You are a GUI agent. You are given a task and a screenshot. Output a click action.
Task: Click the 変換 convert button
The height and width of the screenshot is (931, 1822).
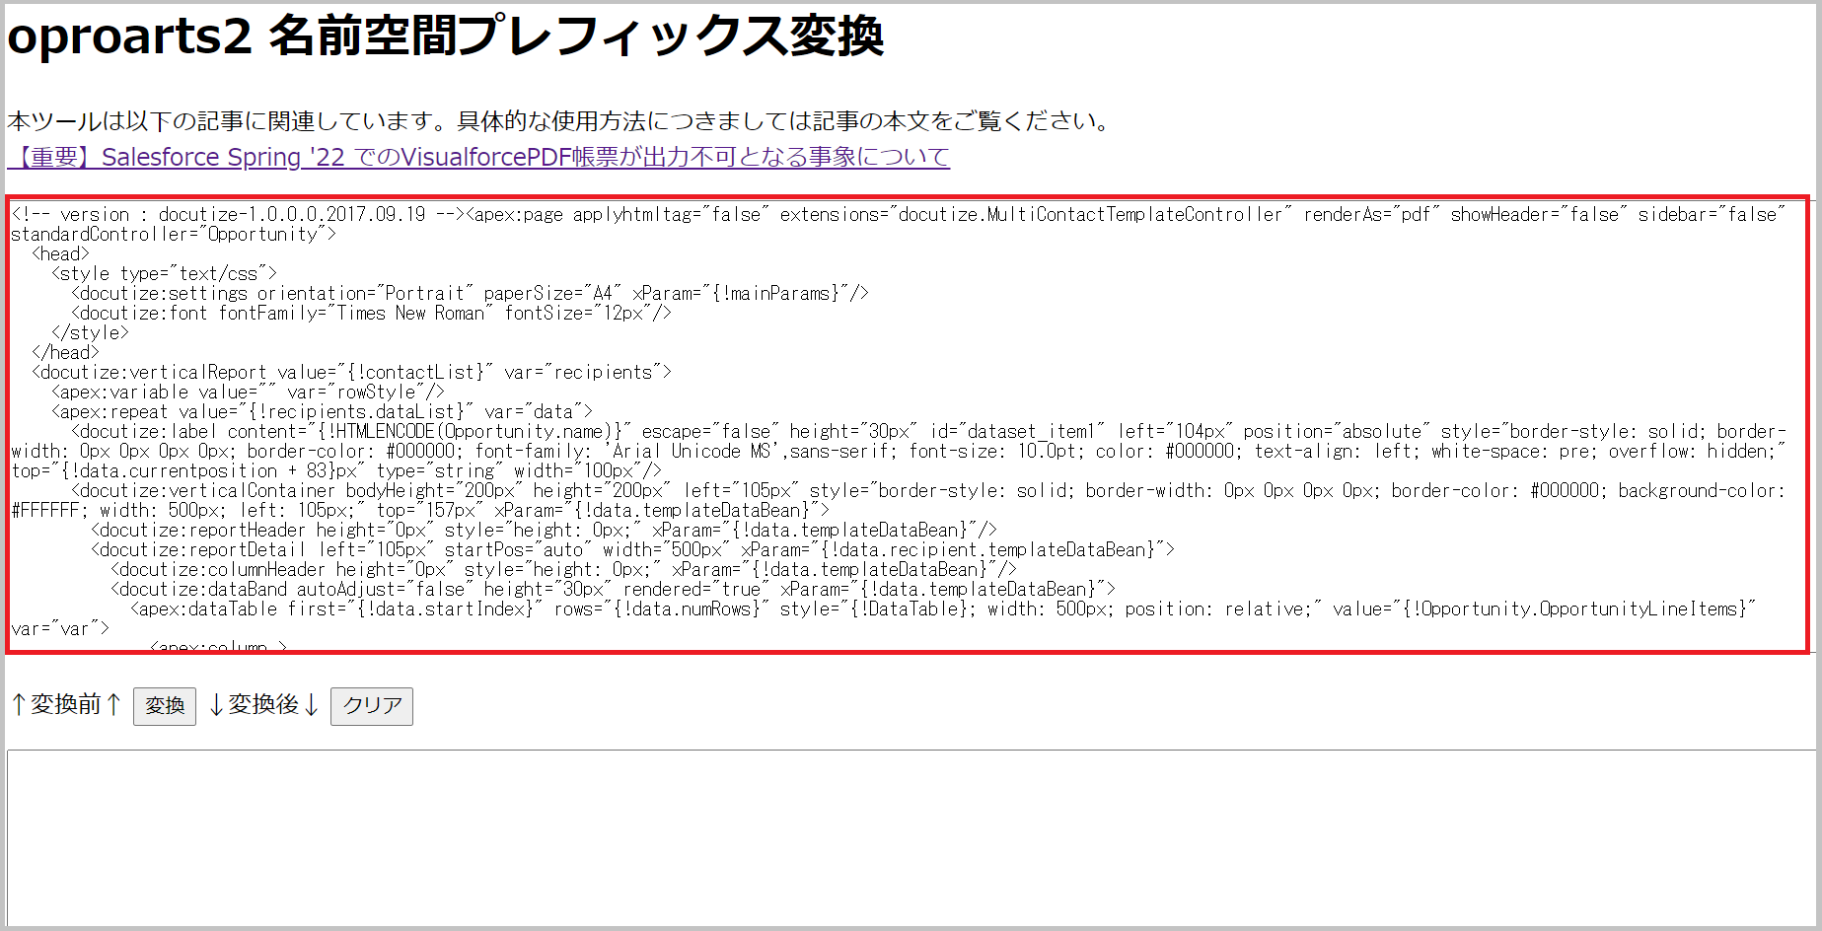[x=165, y=706]
